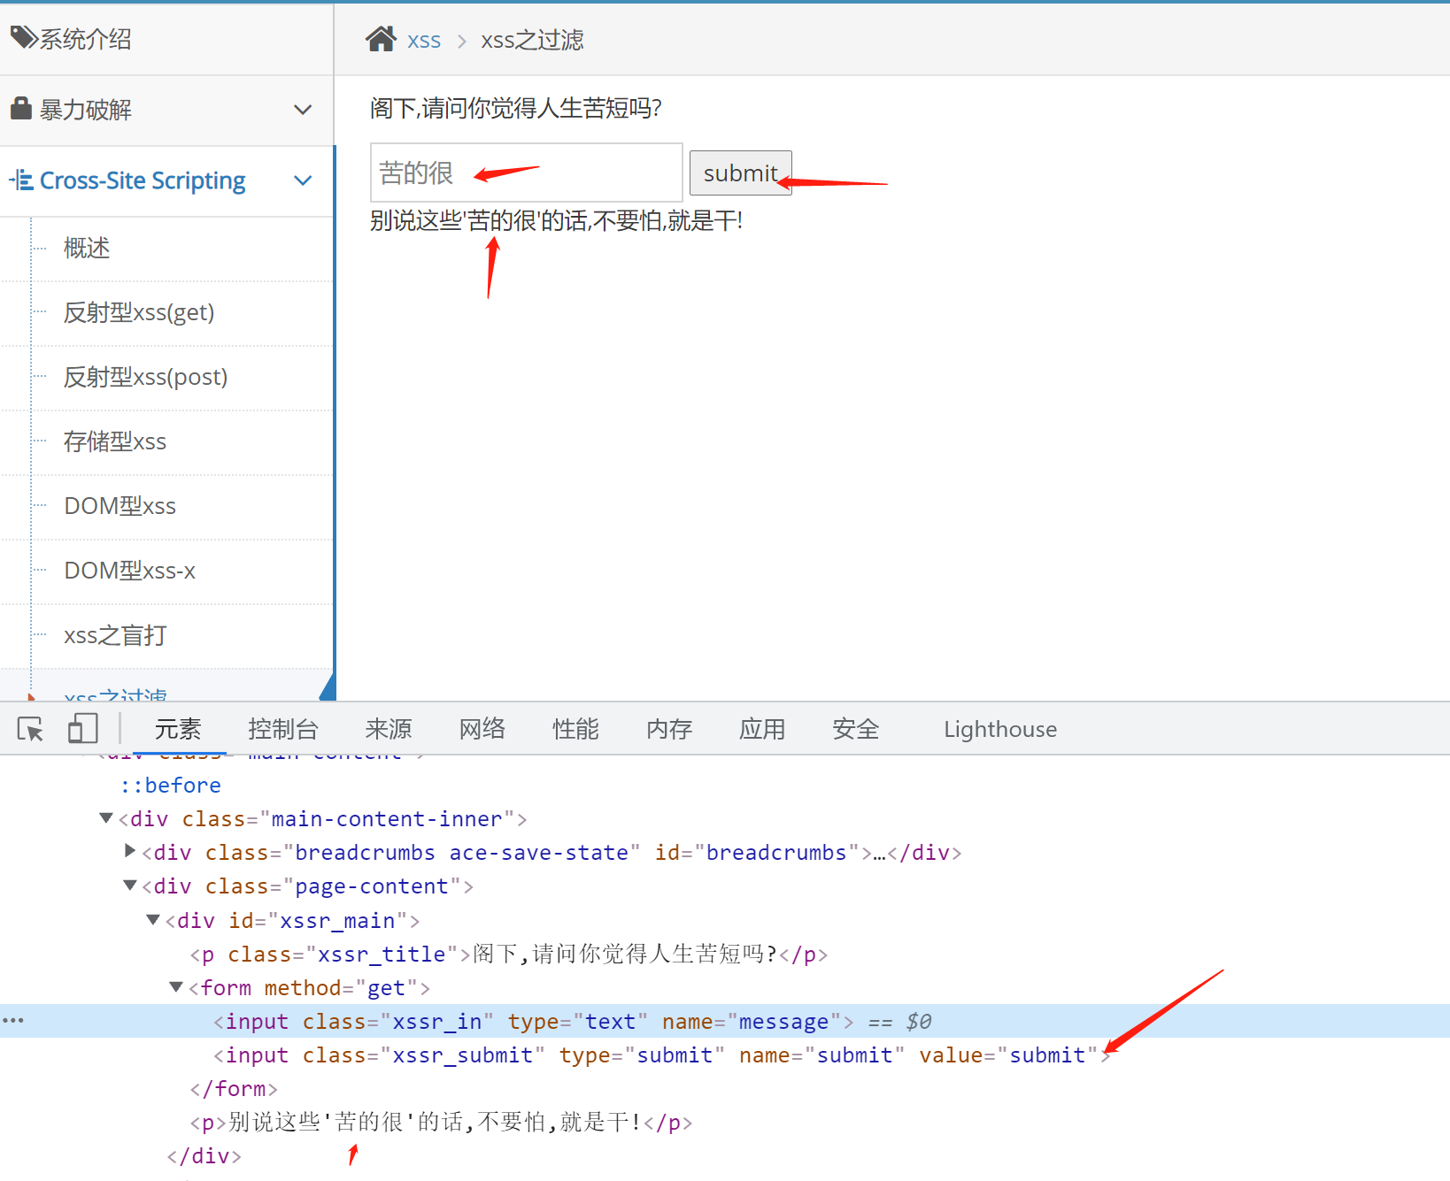Select the input xssr_submit element row
The width and height of the screenshot is (1450, 1181).
(x=662, y=1054)
